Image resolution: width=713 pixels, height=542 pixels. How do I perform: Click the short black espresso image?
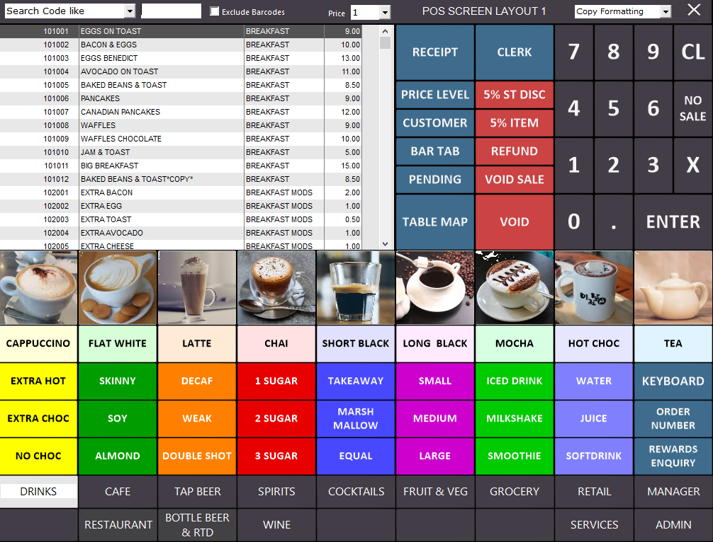[x=356, y=287]
